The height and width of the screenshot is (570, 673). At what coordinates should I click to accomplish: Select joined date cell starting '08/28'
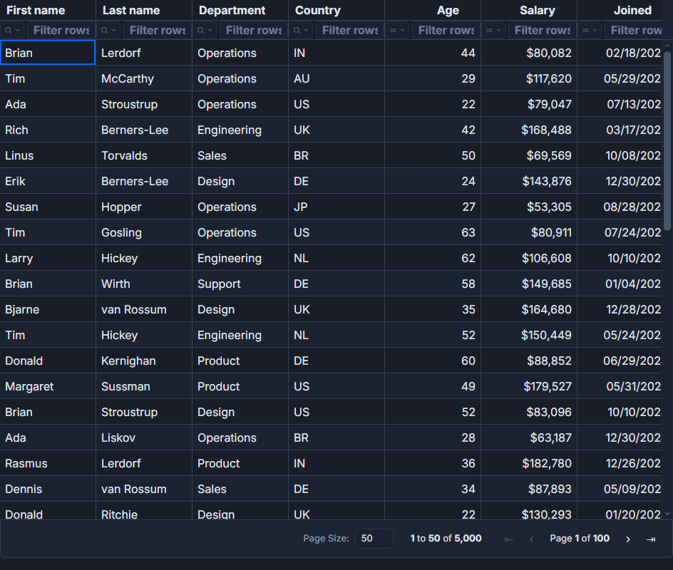pos(620,207)
